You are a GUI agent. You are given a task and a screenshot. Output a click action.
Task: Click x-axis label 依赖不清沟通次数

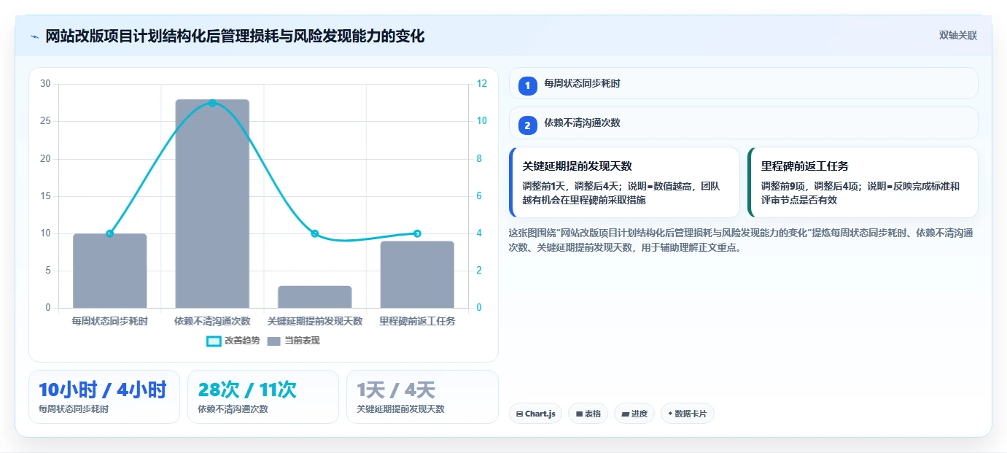coord(212,321)
